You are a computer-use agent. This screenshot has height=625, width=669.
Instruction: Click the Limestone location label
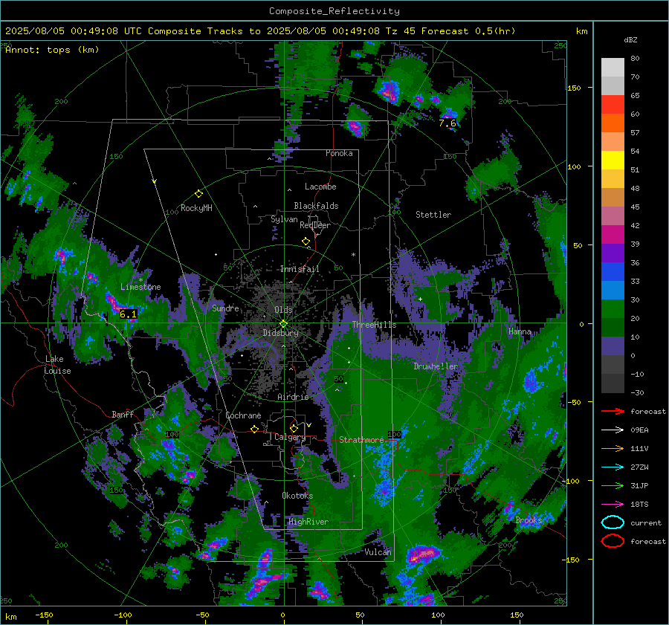[140, 287]
